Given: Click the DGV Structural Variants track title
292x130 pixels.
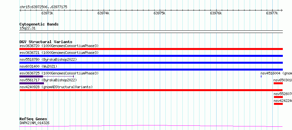Looking at the screenshot, I should click(x=46, y=42).
